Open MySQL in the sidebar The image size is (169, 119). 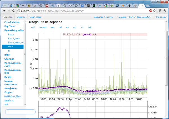coord(8,77)
